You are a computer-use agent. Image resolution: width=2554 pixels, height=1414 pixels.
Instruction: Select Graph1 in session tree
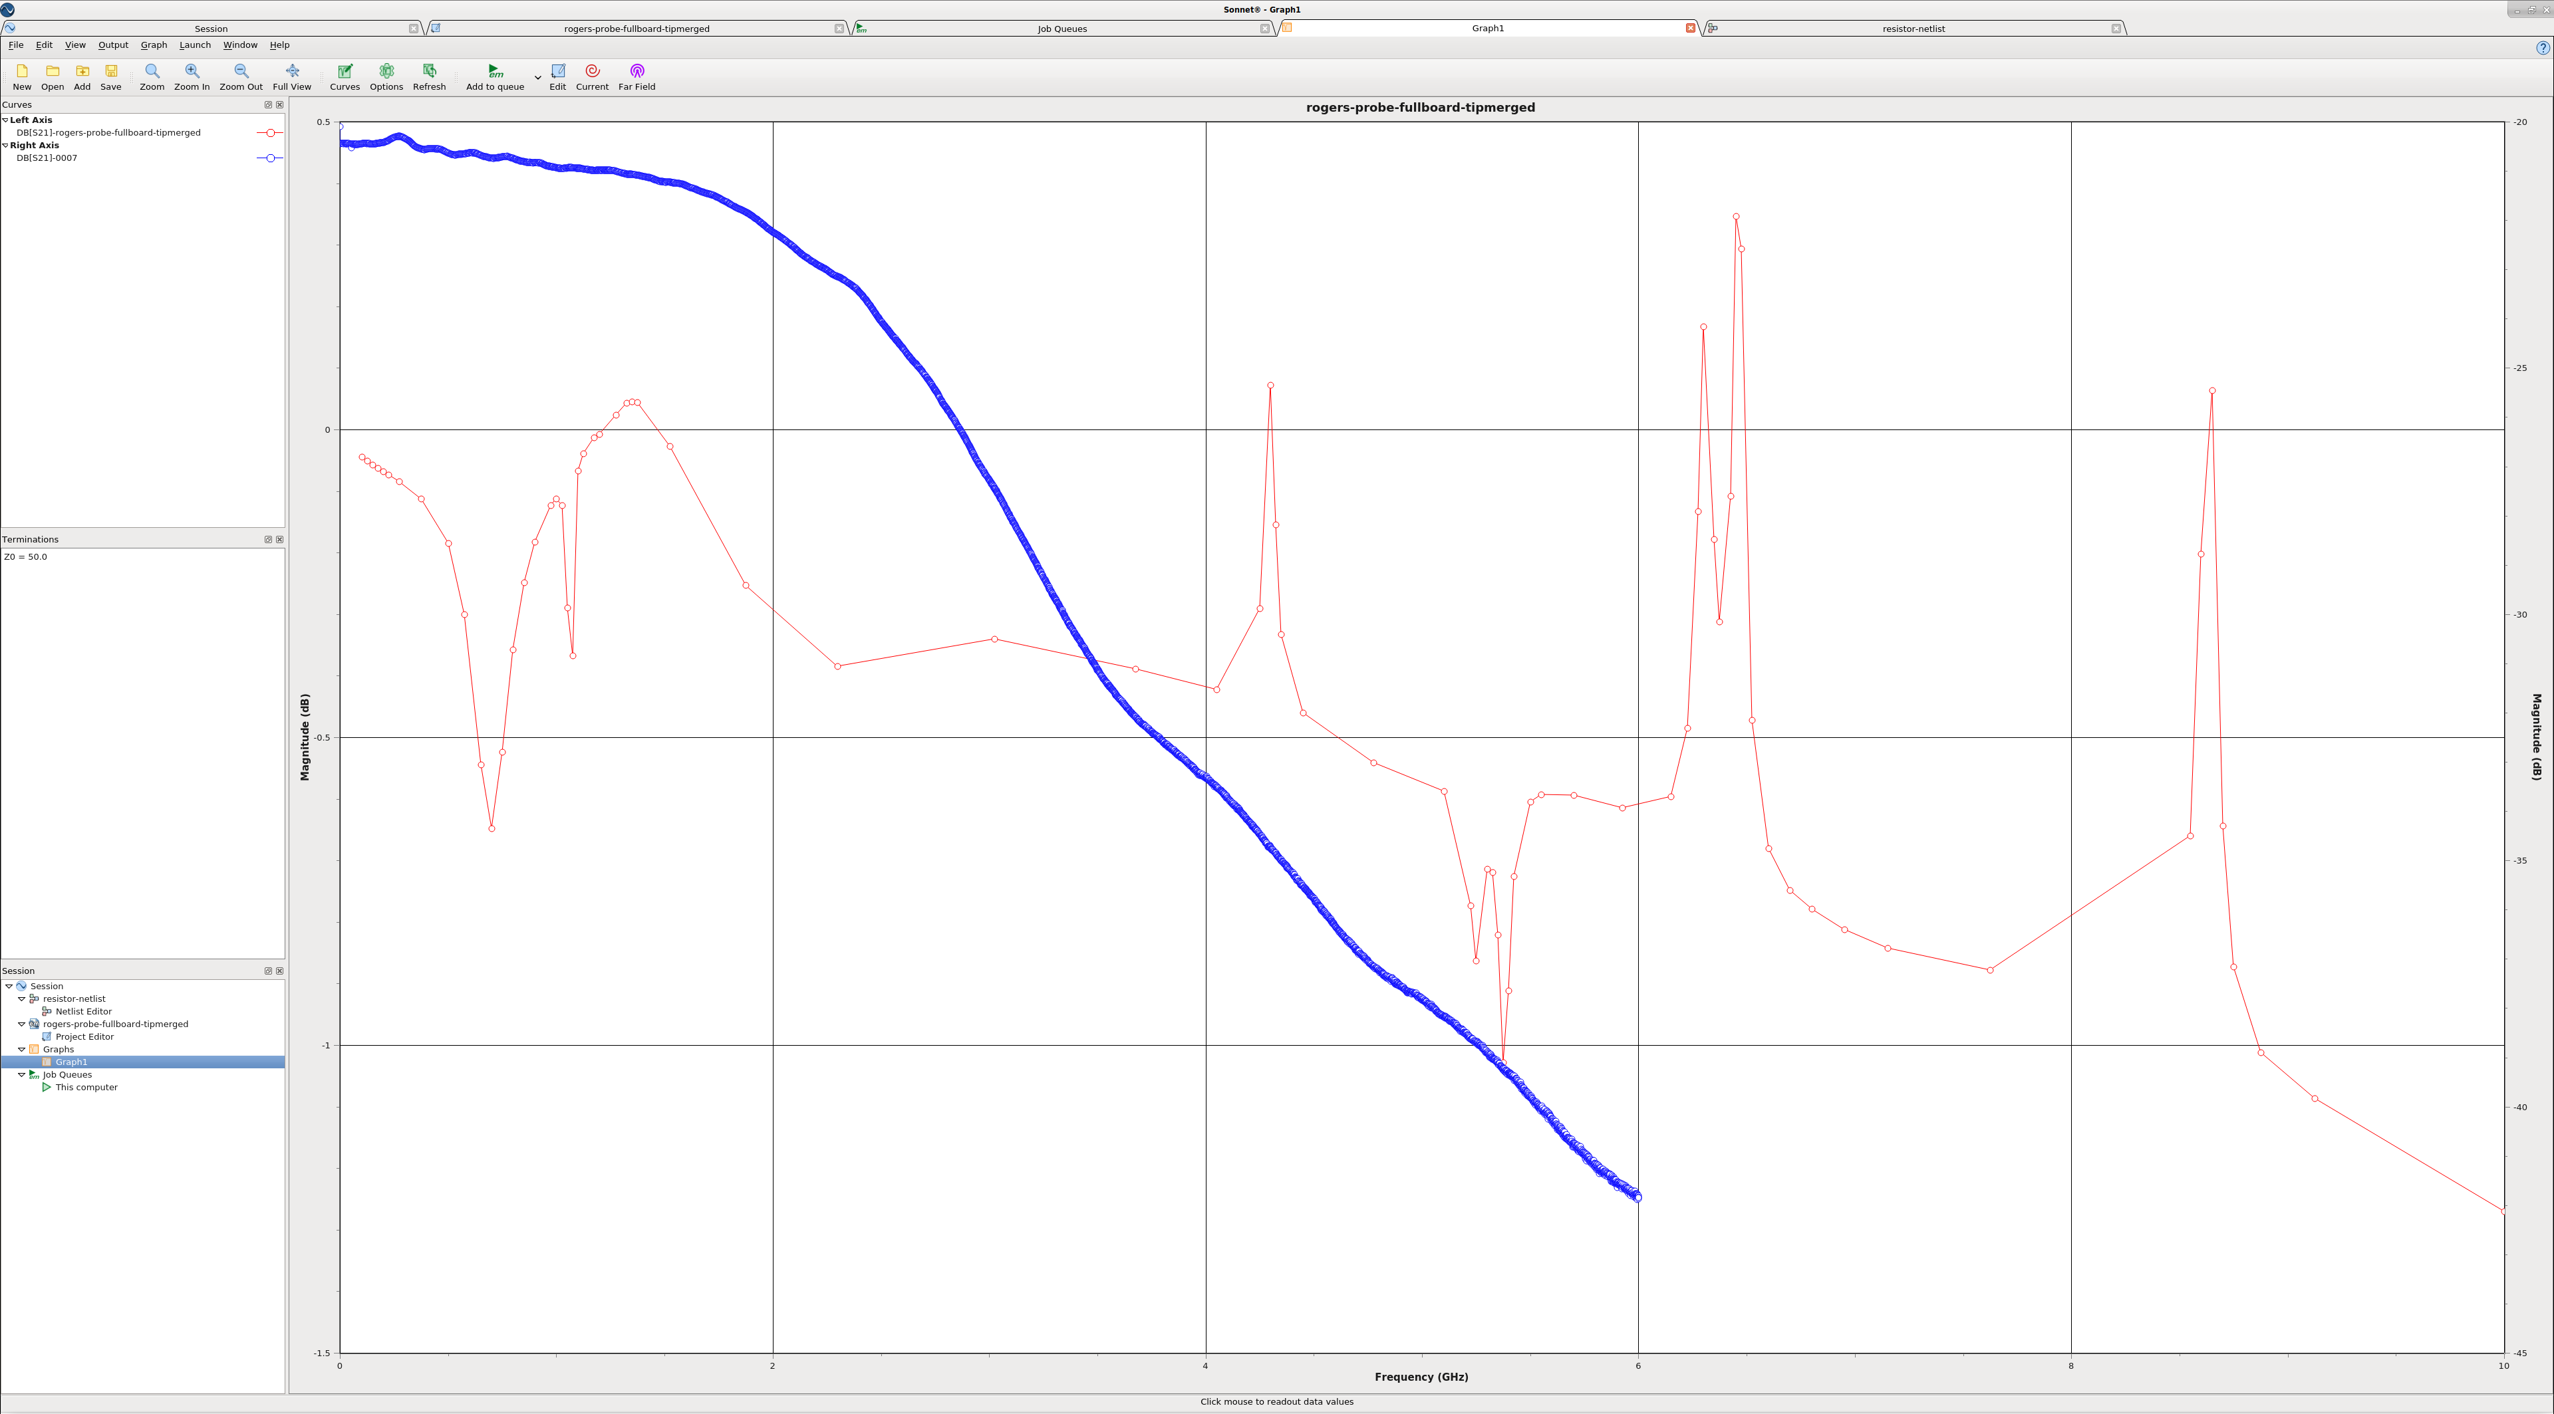71,1062
